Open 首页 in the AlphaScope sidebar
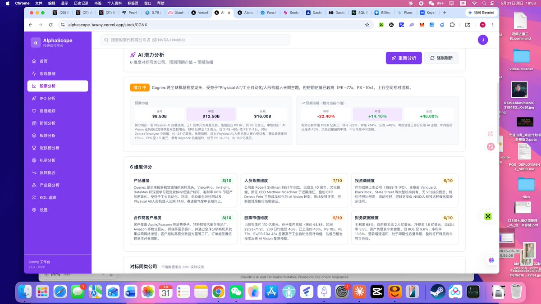Image resolution: width=541 pixels, height=304 pixels. 57,61
